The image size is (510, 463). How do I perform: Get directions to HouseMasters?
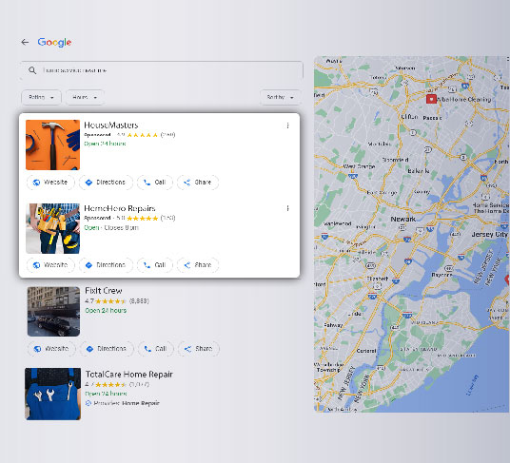(x=106, y=183)
